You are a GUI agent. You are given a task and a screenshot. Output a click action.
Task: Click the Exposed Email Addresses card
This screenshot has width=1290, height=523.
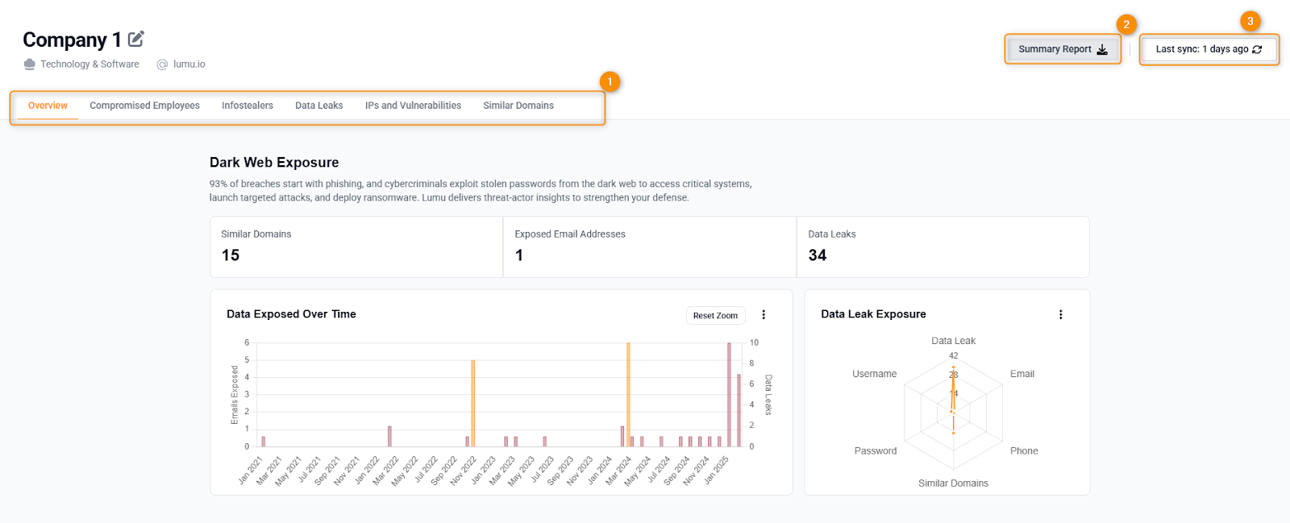[x=649, y=247]
